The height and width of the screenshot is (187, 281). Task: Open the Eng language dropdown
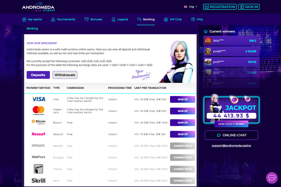point(193,7)
